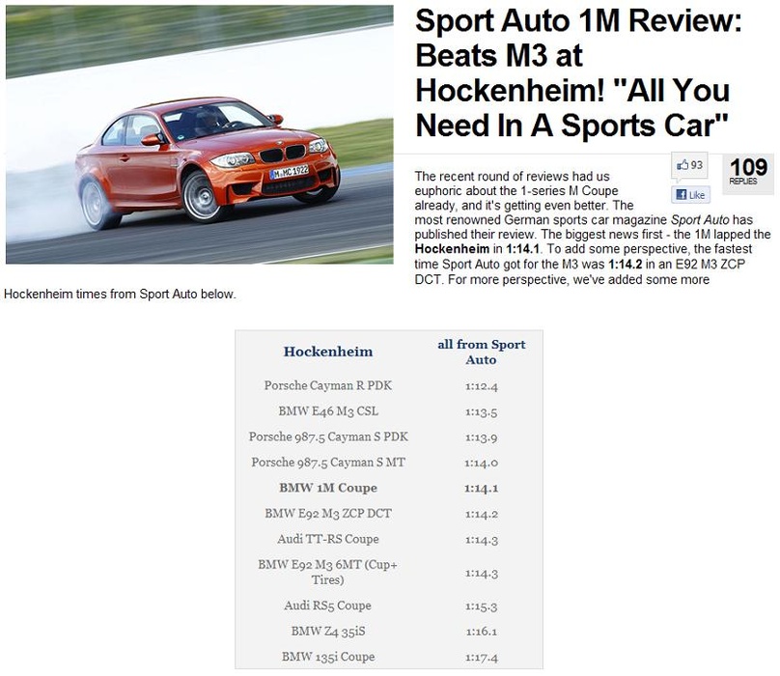Click the Sport Auto 1M Review headline
780x676 pixels.
577,72
